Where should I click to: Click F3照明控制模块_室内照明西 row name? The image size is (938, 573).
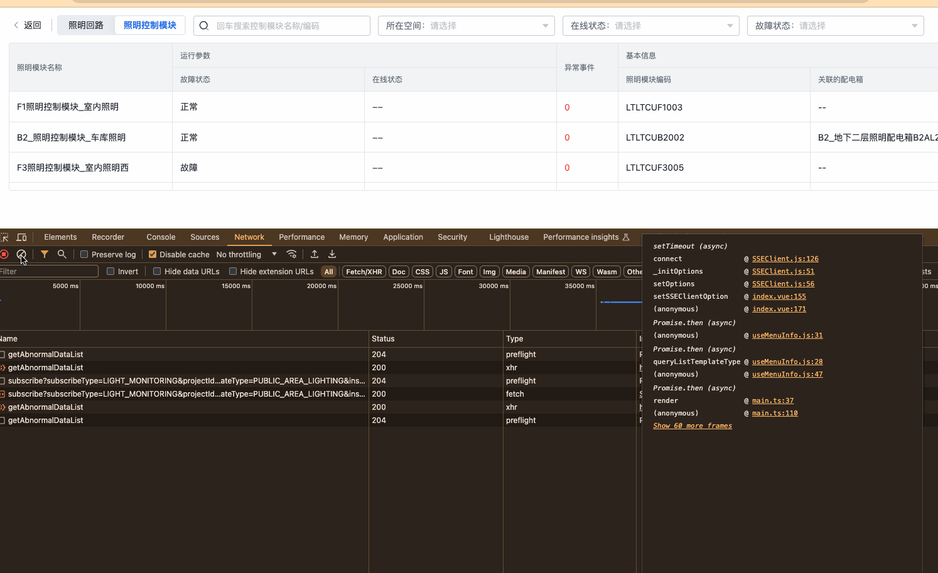73,168
